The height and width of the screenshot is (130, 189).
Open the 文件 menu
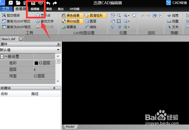[6, 8]
